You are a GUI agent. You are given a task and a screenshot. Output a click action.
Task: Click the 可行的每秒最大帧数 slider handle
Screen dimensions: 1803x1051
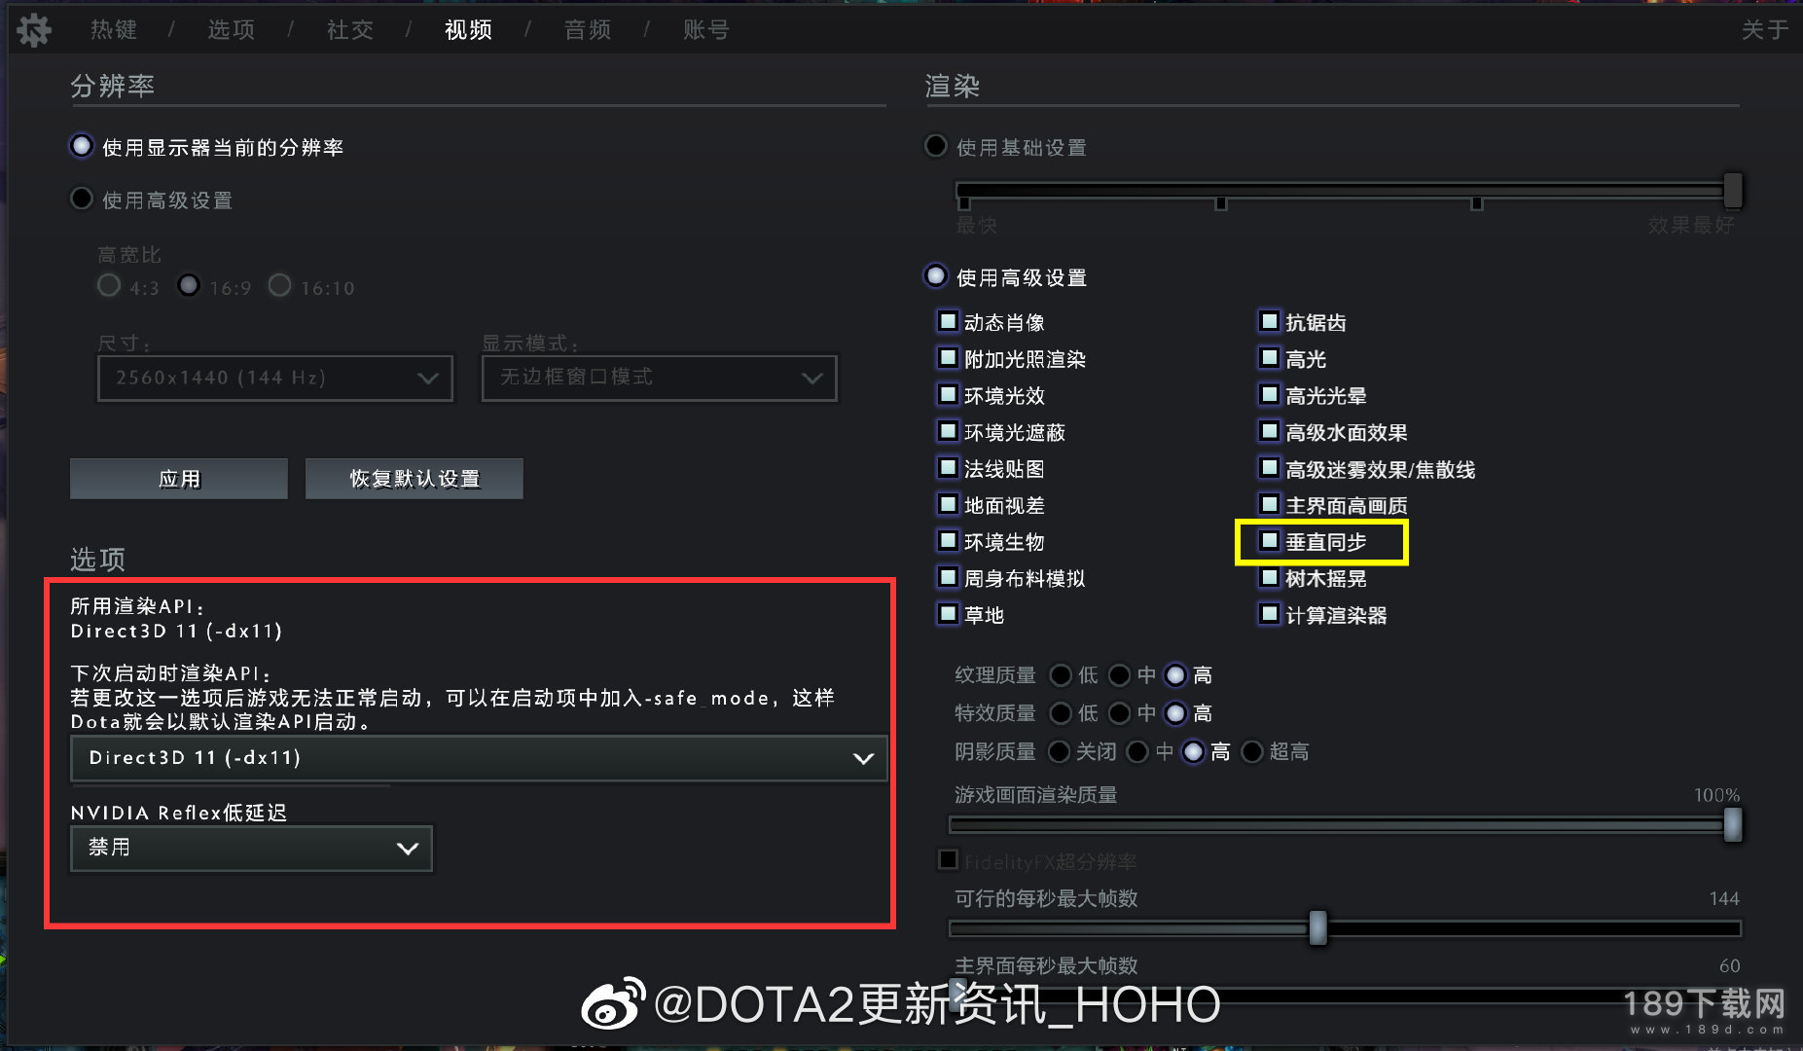(1318, 927)
